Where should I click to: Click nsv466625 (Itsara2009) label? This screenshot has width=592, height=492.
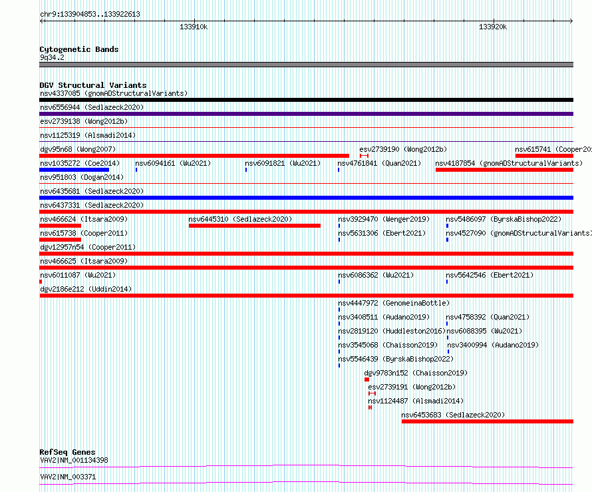84,261
